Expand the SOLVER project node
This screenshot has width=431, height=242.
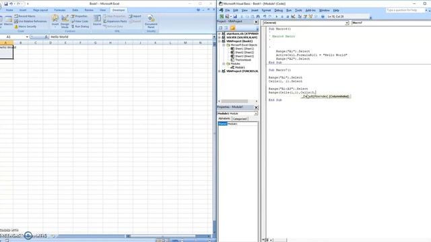tap(220, 38)
